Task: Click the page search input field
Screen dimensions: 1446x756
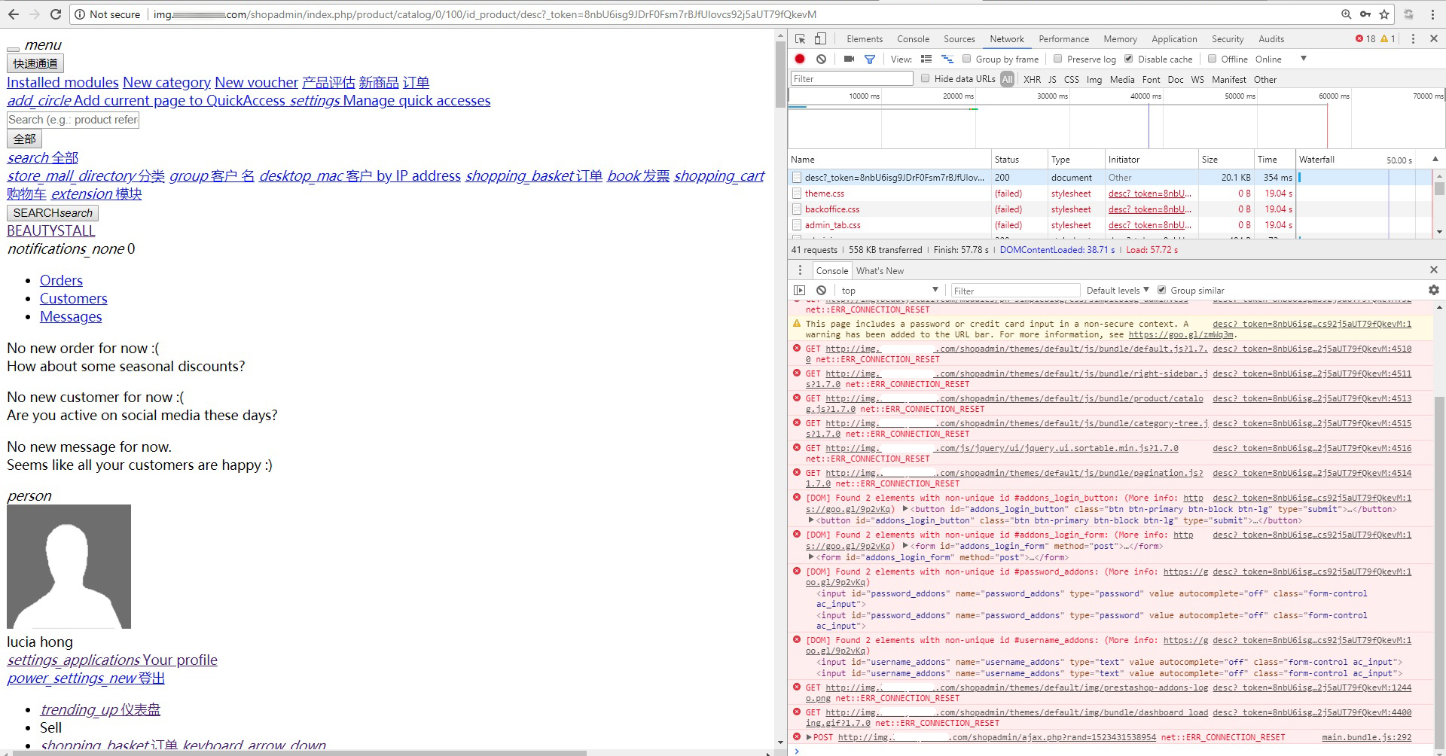Action: (73, 120)
